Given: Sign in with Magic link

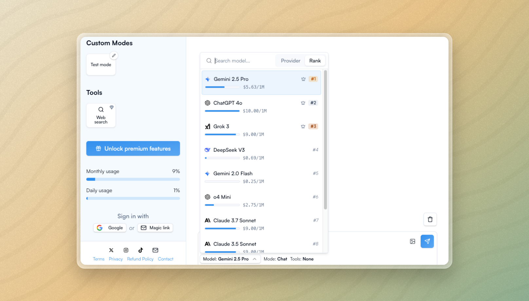Looking at the screenshot, I should [x=155, y=228].
